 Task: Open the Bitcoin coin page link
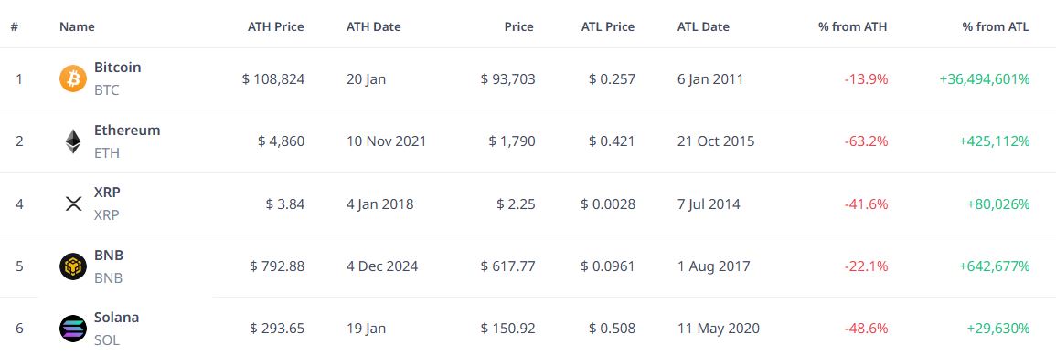(117, 68)
